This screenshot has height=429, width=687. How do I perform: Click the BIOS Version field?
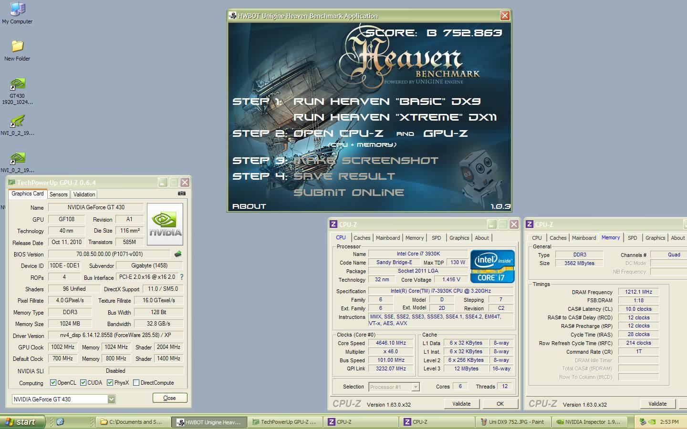pyautogui.click(x=109, y=254)
